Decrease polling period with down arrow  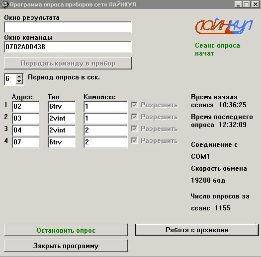[x=19, y=81]
